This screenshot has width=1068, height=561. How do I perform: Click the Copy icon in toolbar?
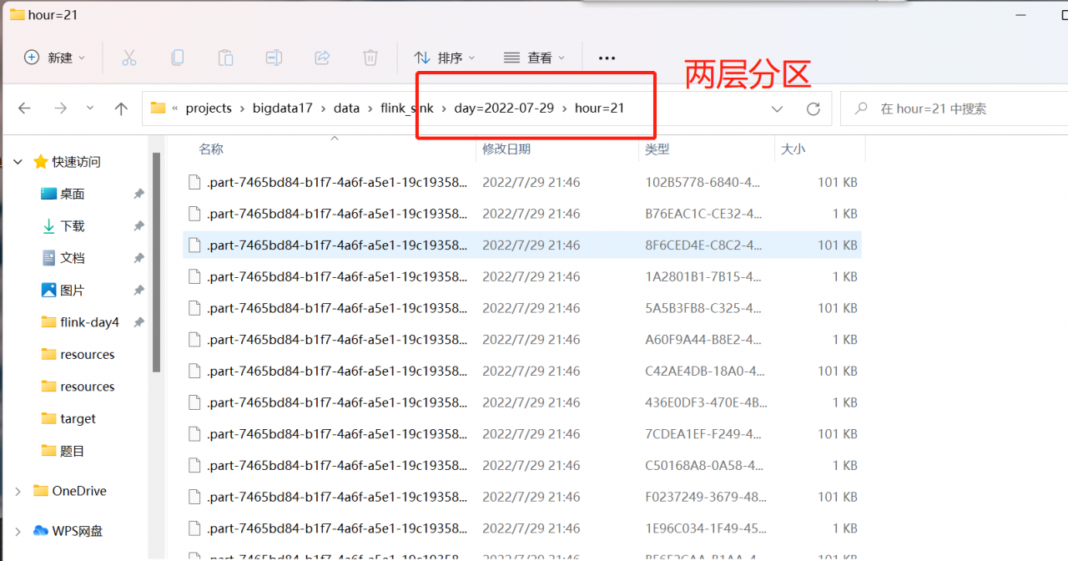[177, 58]
